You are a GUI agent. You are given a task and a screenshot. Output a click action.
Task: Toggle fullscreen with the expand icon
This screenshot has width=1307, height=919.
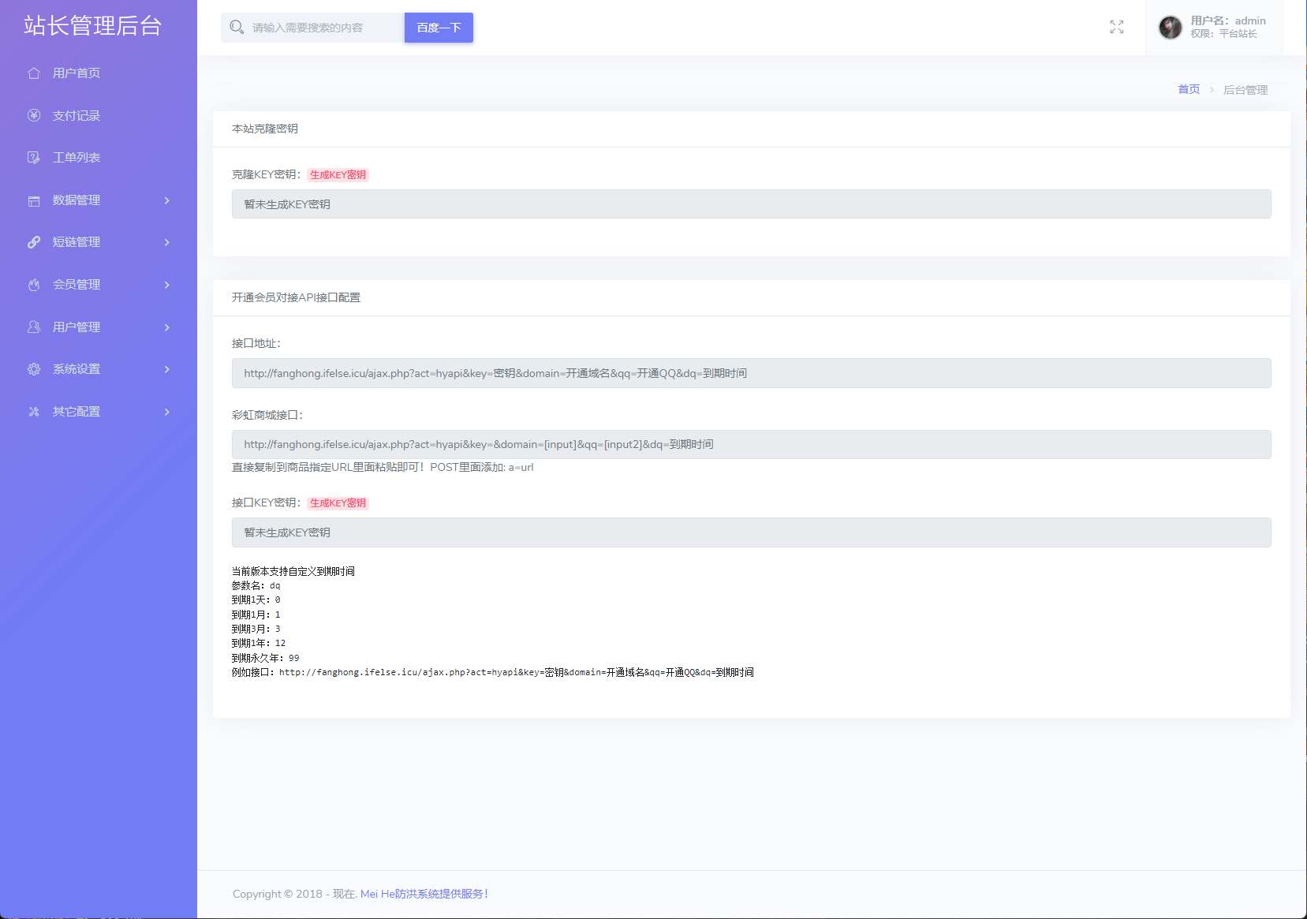[x=1116, y=28]
